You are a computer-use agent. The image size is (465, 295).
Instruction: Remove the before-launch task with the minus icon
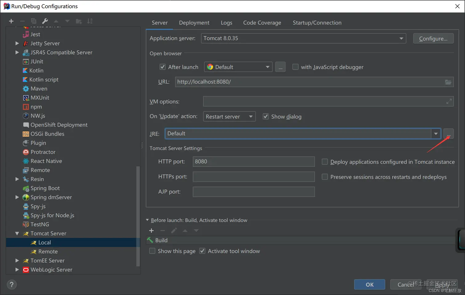click(163, 230)
